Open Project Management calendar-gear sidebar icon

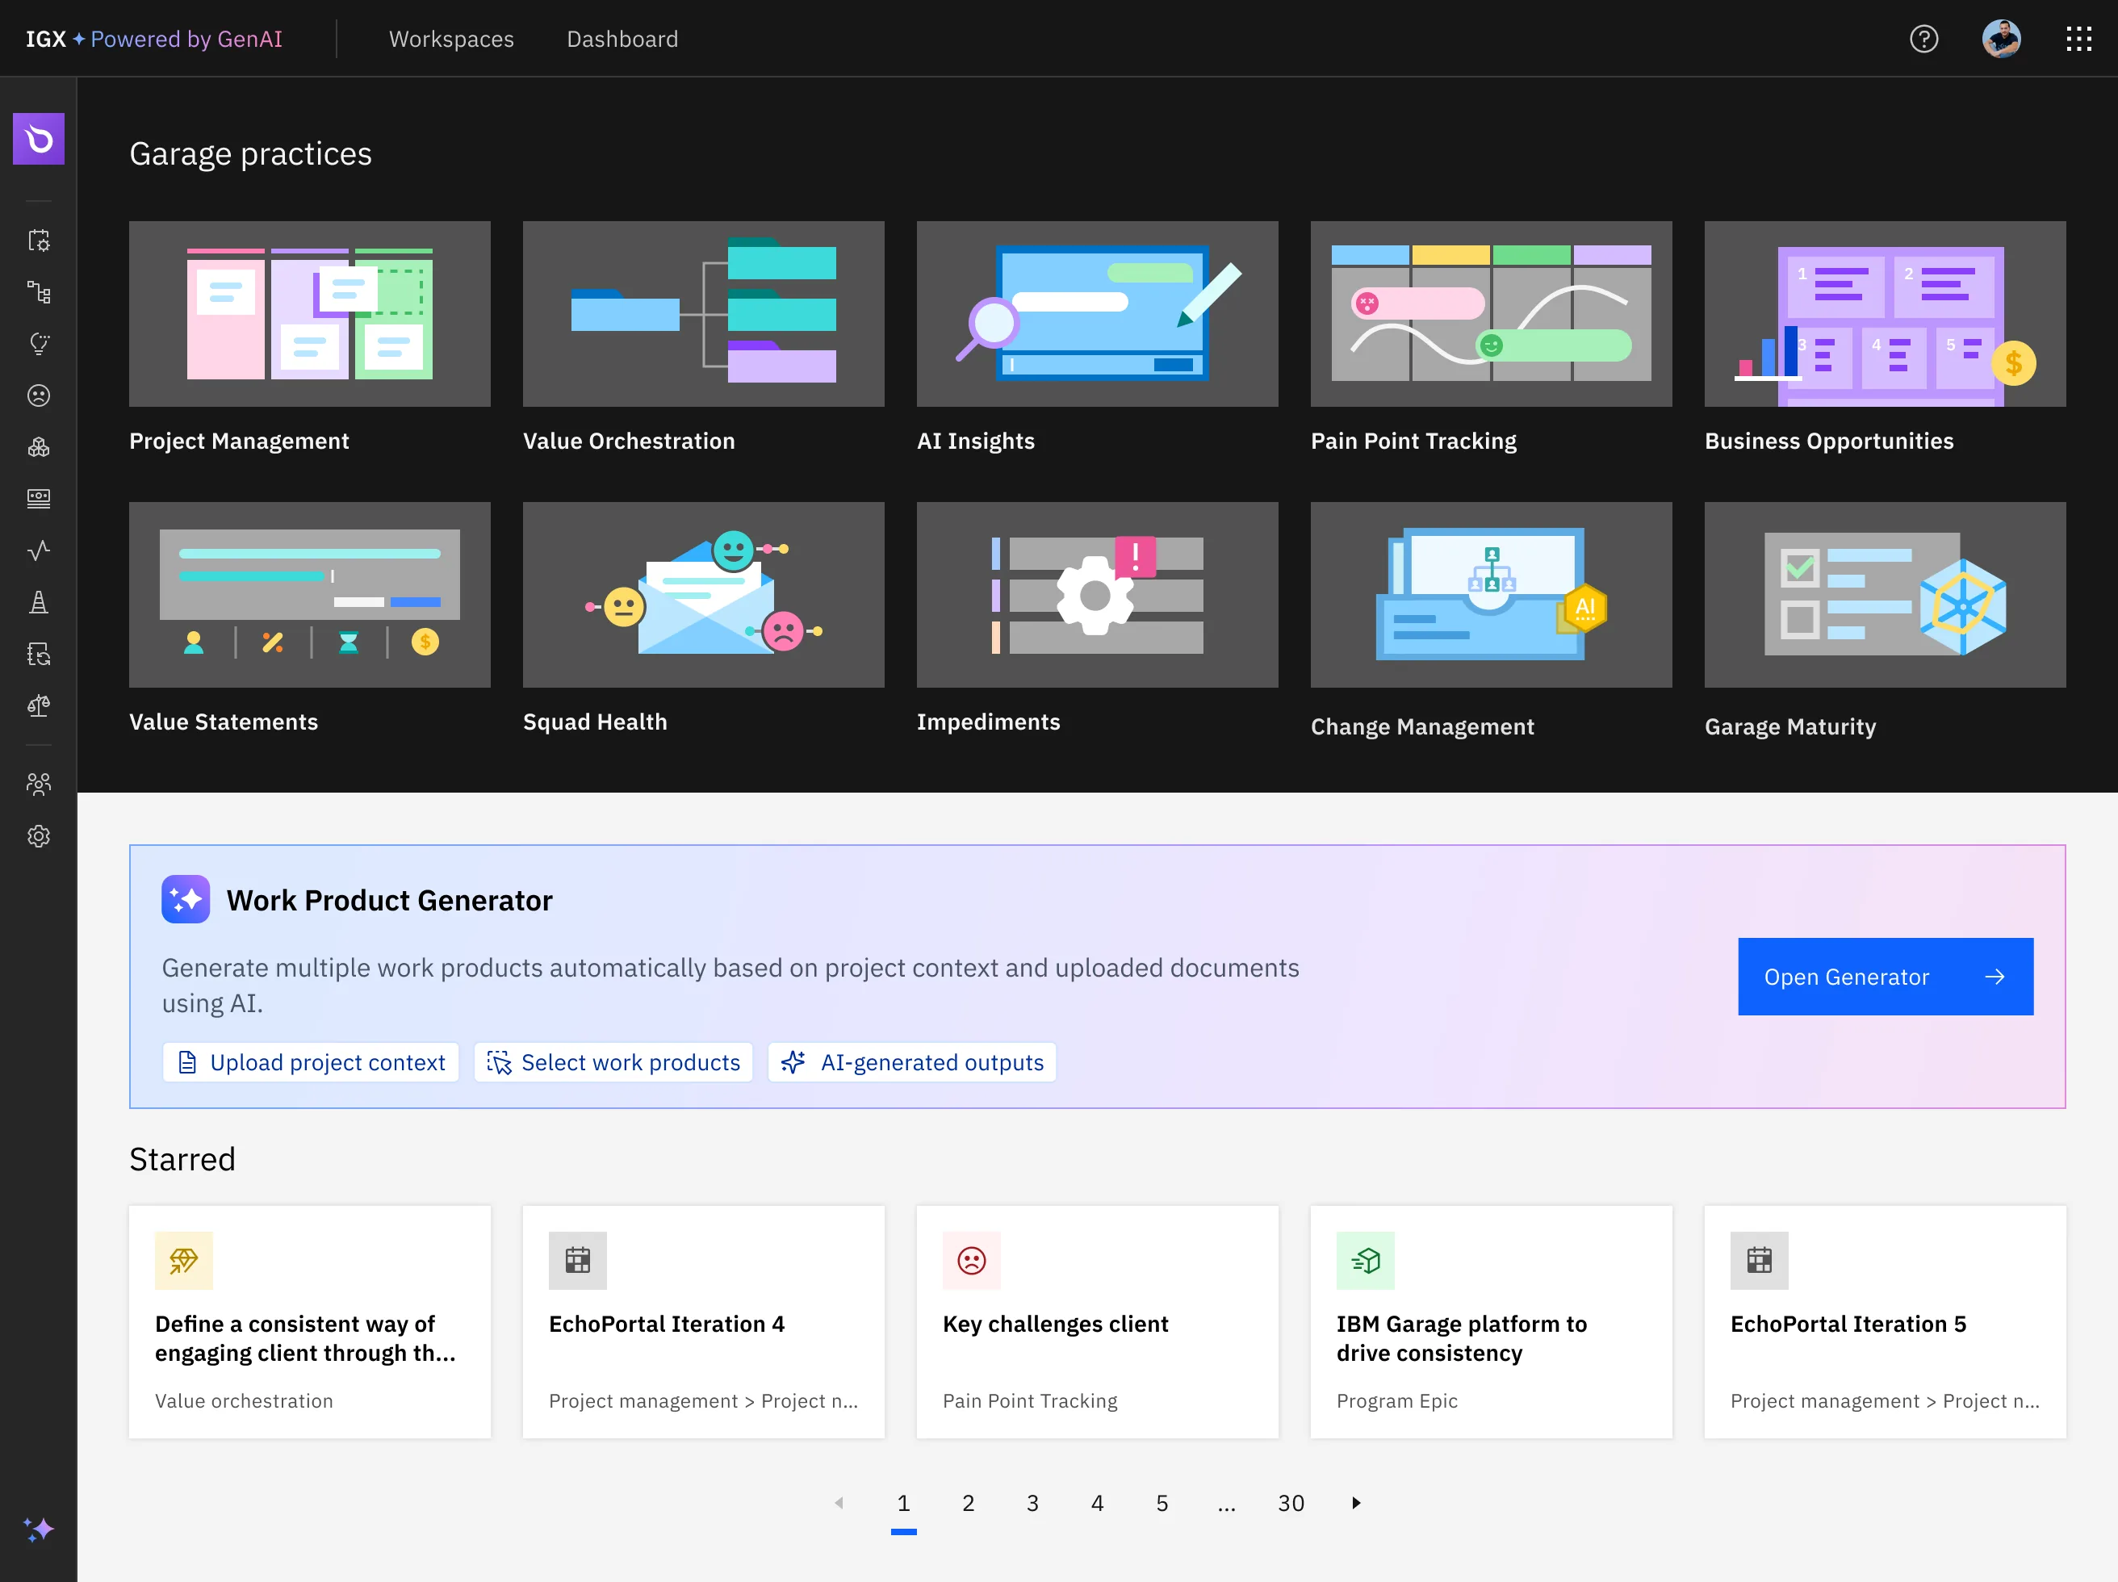pos(38,241)
